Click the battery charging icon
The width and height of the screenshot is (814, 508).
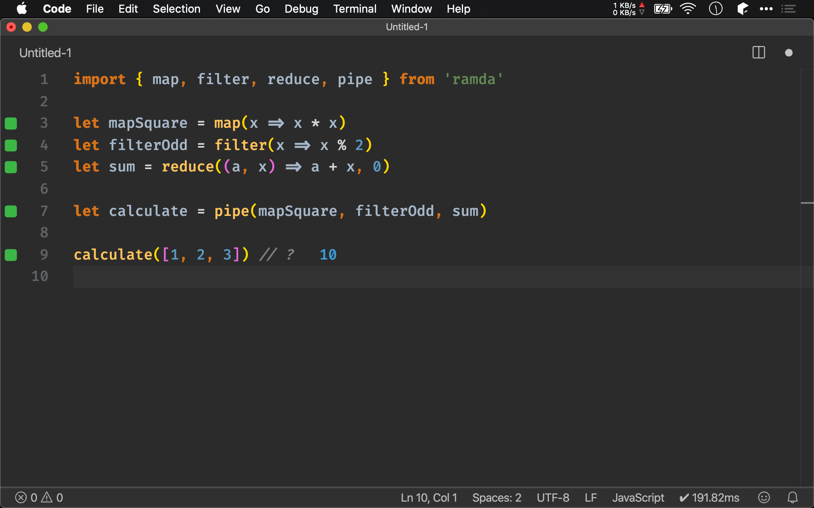(x=663, y=9)
